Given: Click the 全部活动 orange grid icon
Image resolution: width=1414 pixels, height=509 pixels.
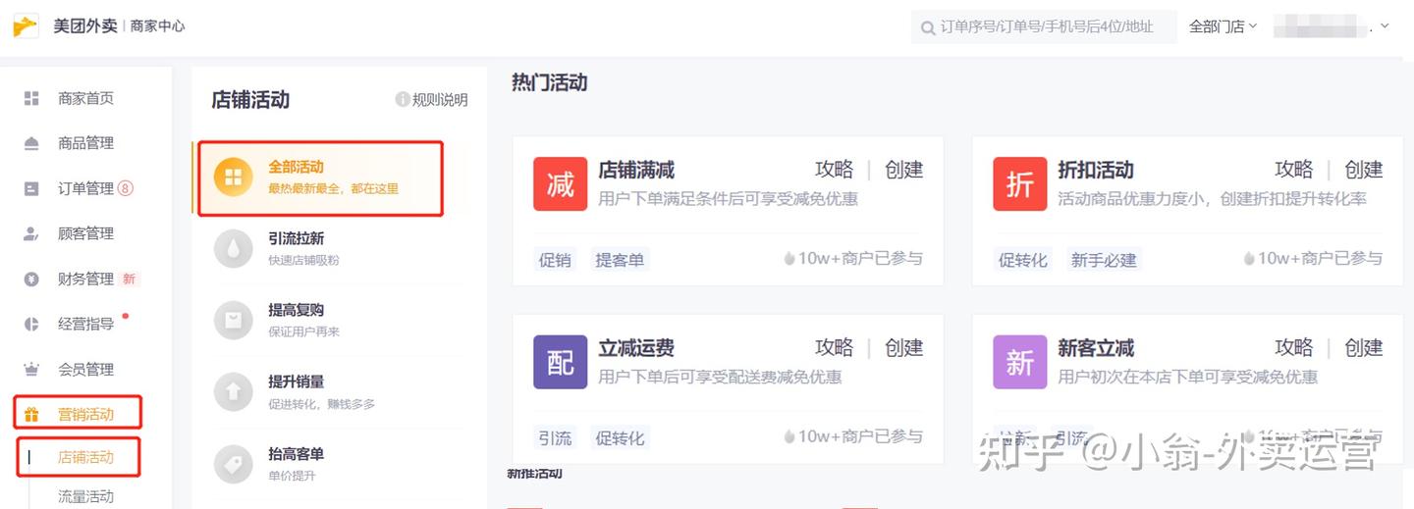Looking at the screenshot, I should pyautogui.click(x=234, y=177).
